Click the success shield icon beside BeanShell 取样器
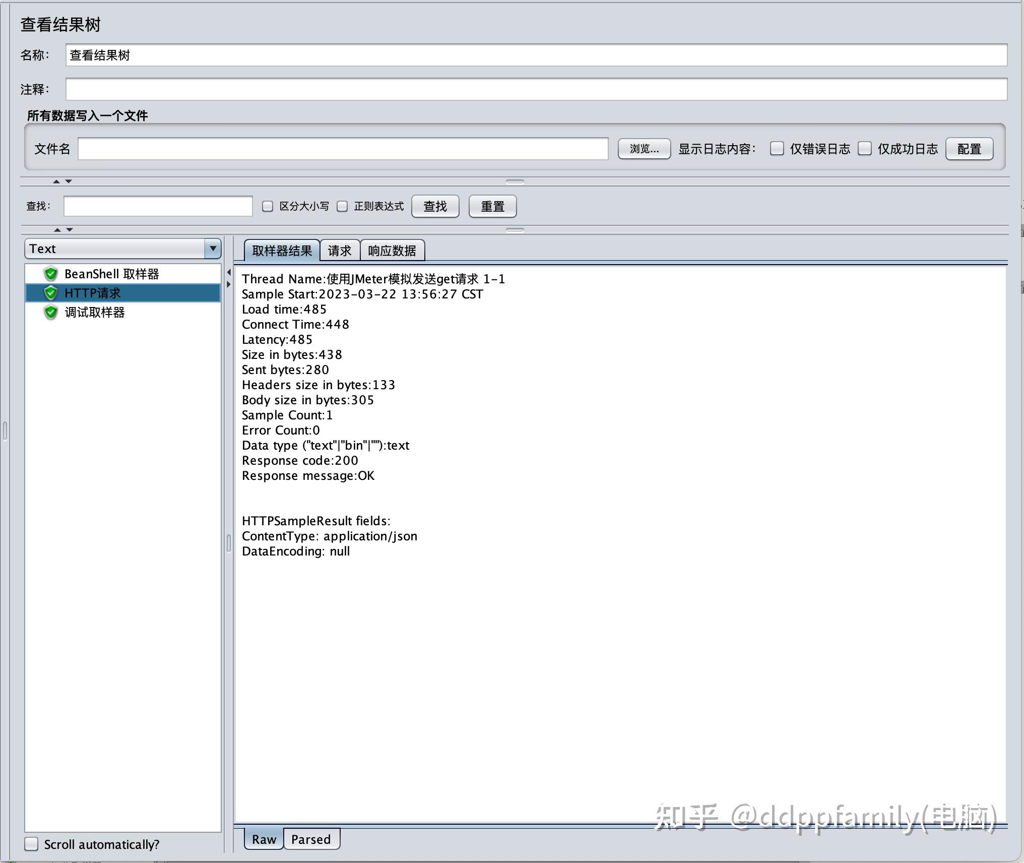The width and height of the screenshot is (1024, 863). click(51, 274)
